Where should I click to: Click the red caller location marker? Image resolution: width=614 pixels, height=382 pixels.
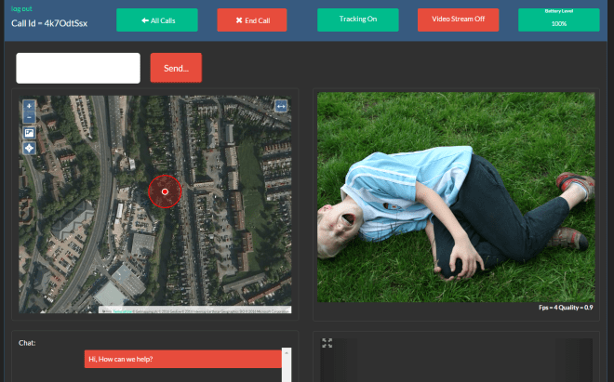[165, 191]
